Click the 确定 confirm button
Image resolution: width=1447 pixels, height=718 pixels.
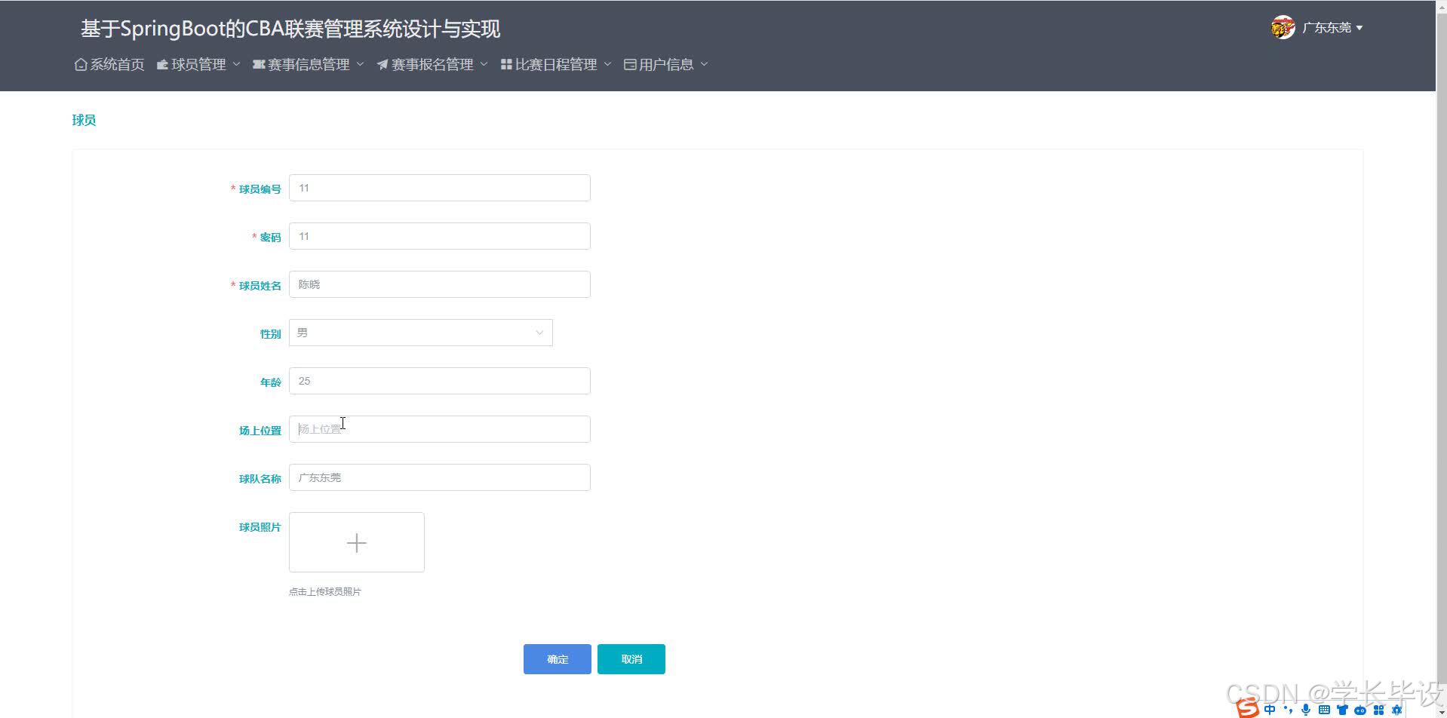(x=558, y=659)
